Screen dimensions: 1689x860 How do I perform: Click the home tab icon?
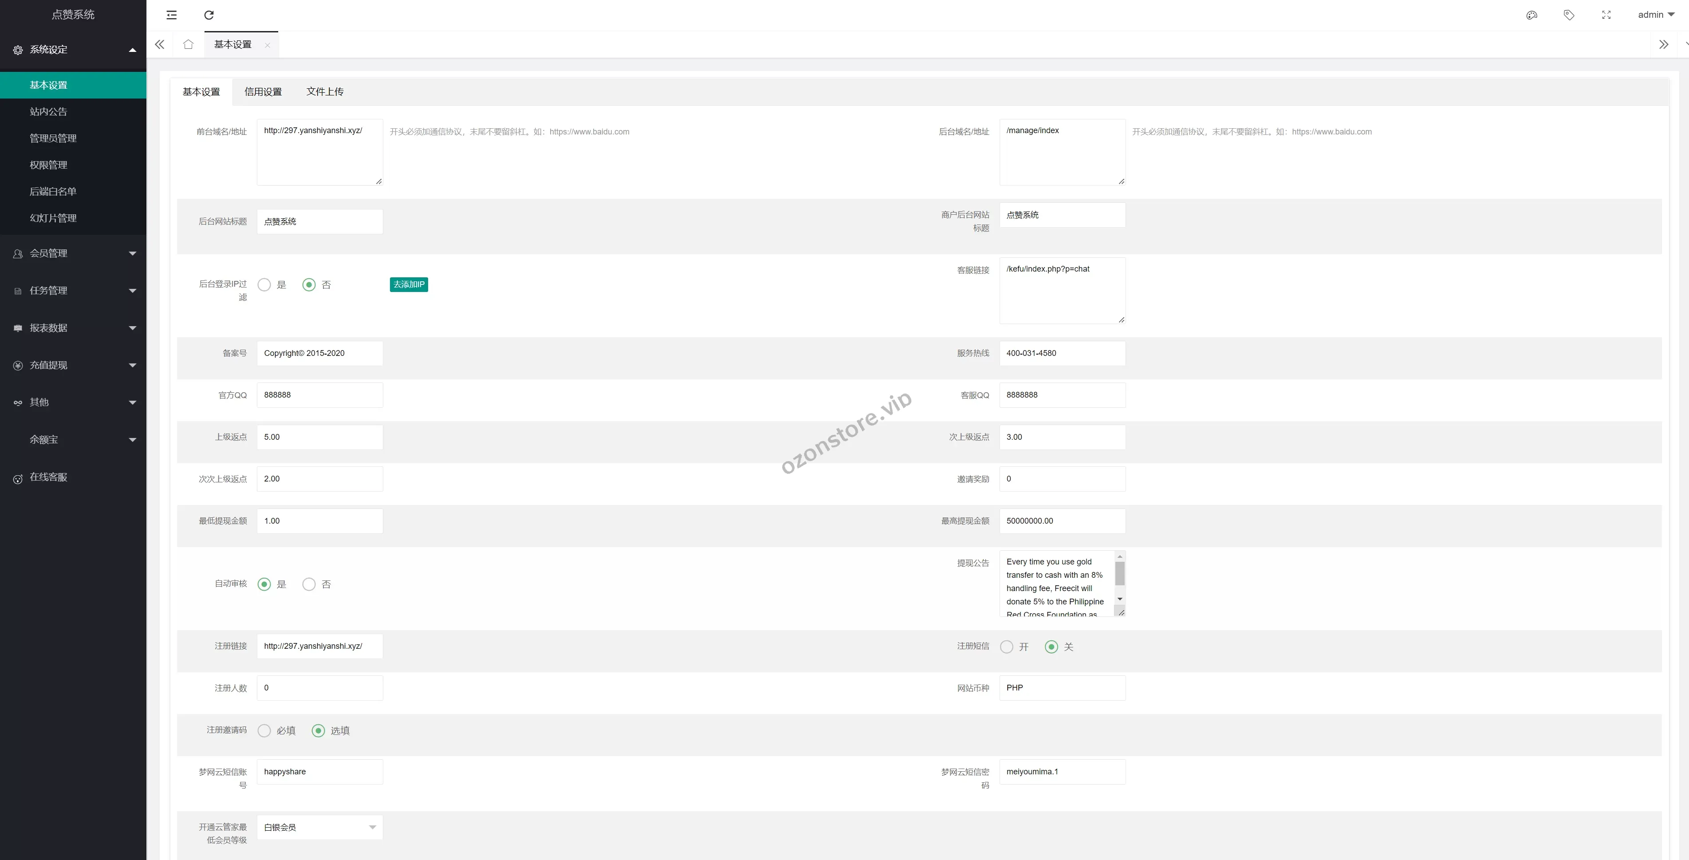[188, 45]
